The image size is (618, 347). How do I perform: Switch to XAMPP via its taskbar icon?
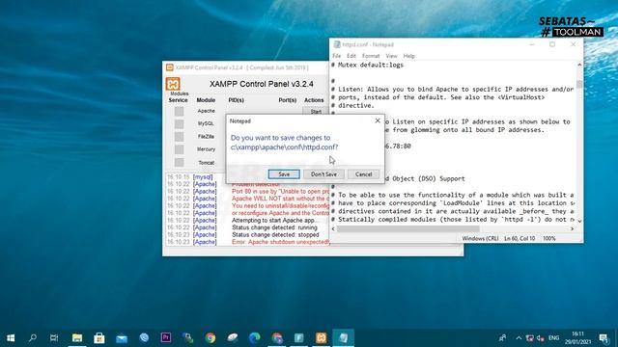point(321,337)
